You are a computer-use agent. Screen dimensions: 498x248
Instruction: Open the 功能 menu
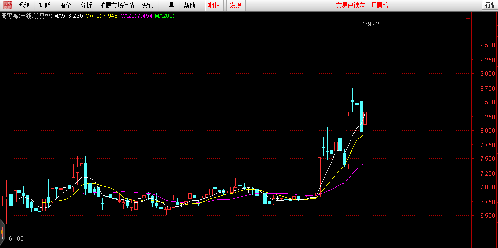click(44, 5)
